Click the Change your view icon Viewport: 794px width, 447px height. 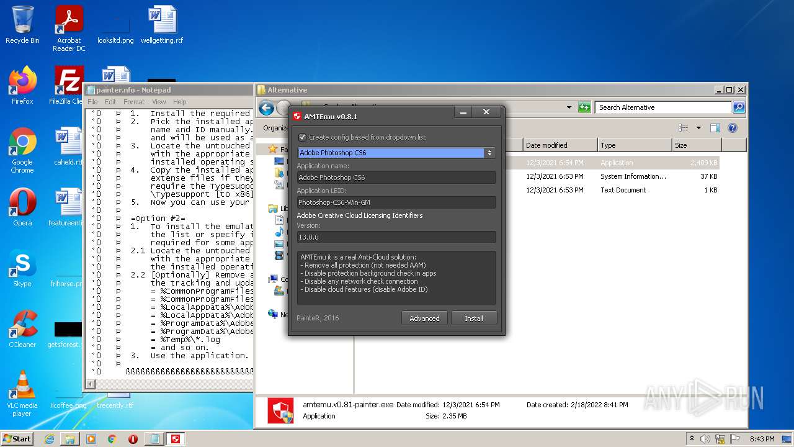[x=684, y=128]
